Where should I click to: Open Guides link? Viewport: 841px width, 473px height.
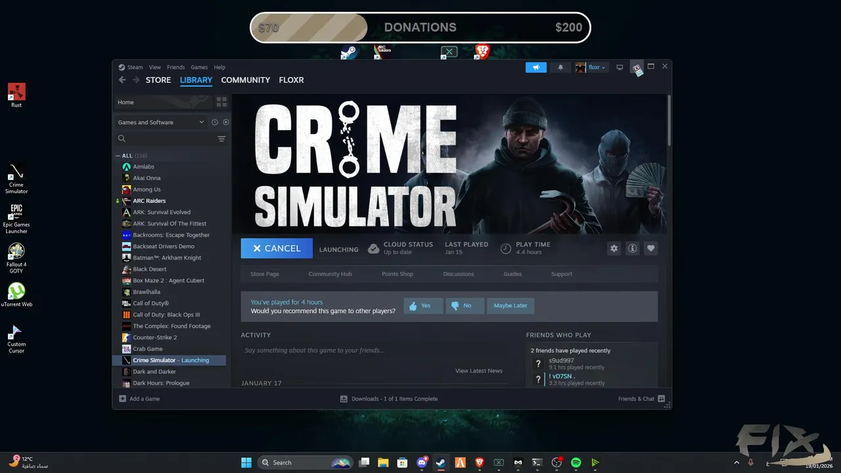pyautogui.click(x=512, y=274)
